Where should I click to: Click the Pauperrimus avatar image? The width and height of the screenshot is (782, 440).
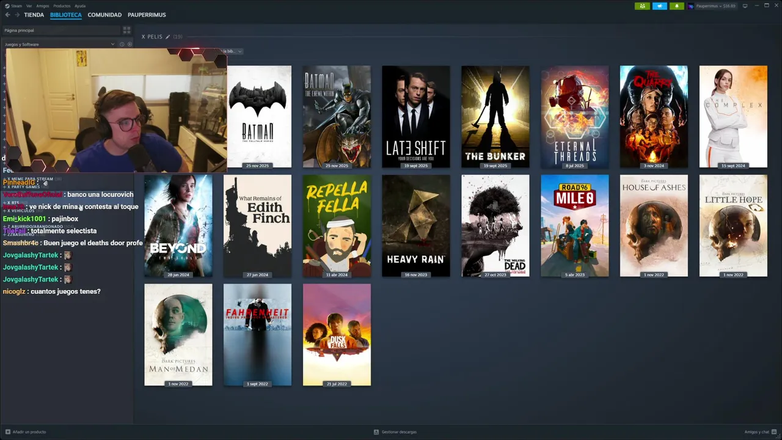click(x=691, y=6)
